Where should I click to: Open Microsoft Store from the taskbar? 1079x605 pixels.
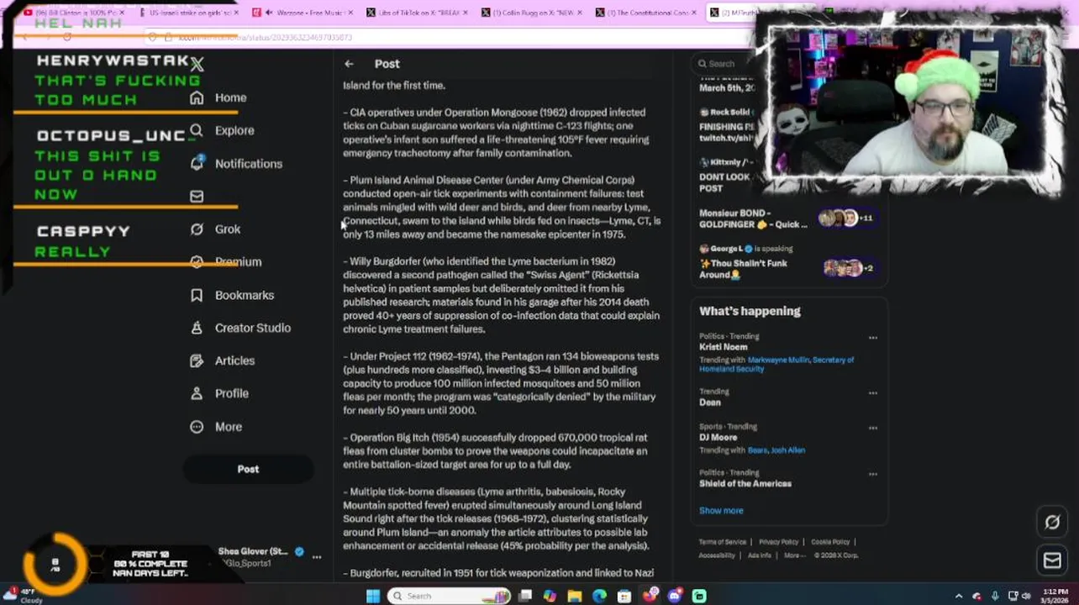[x=624, y=596]
